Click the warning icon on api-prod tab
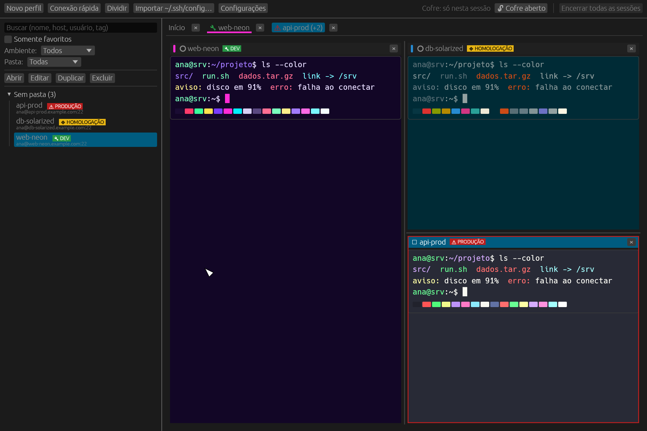Viewport: 647px width, 431px height. click(x=277, y=28)
